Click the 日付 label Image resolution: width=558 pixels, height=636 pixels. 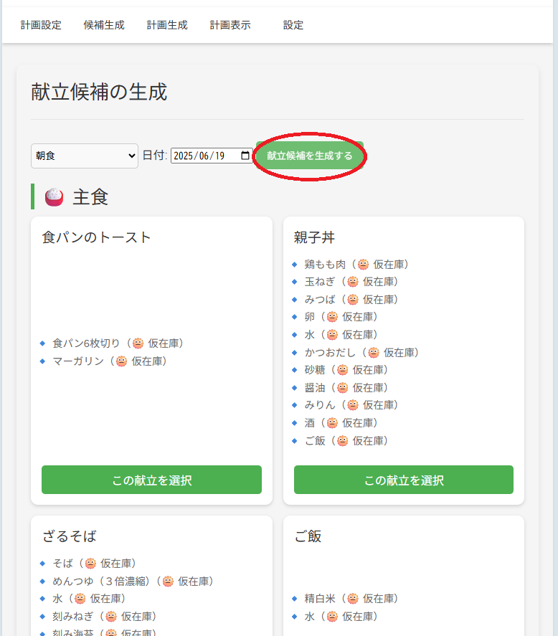coord(155,156)
